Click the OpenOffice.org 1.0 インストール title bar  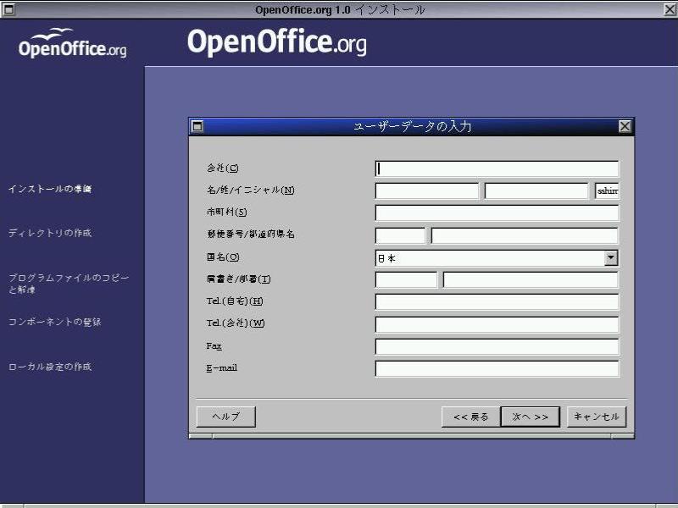click(340, 9)
